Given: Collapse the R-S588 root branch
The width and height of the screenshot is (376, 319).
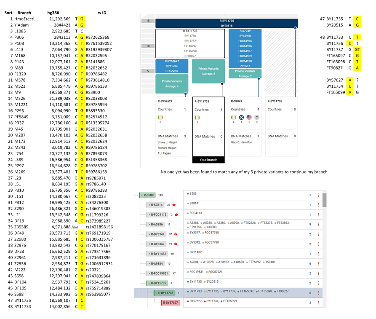Looking at the screenshot, I should point(142,195).
